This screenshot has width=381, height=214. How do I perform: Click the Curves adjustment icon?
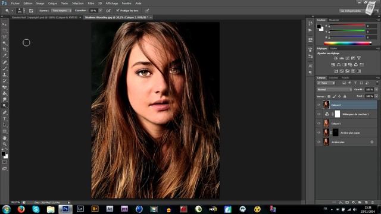[347, 58]
